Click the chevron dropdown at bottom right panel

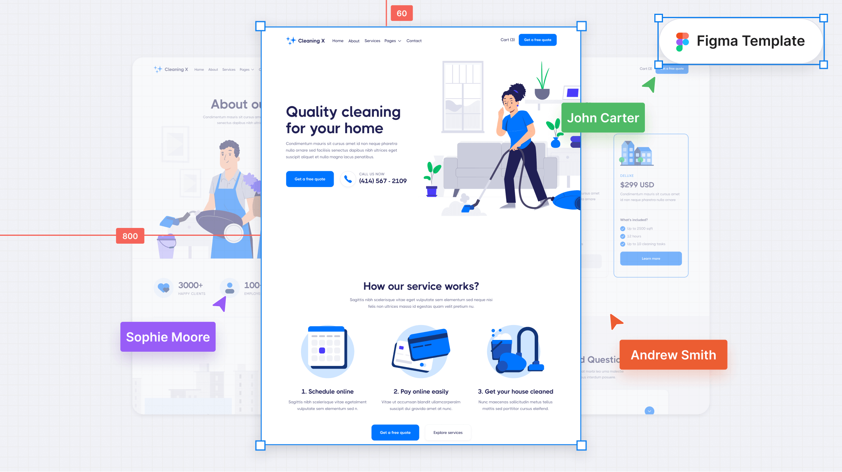650,411
